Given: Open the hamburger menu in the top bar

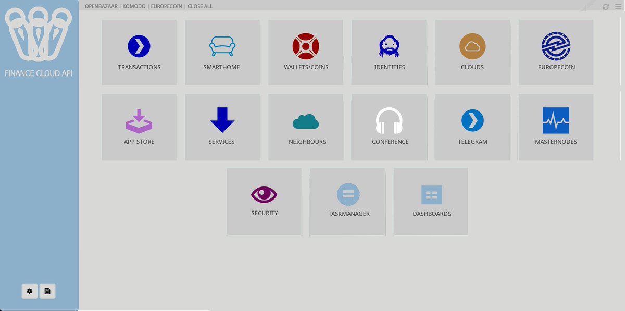Looking at the screenshot, I should tap(618, 7).
